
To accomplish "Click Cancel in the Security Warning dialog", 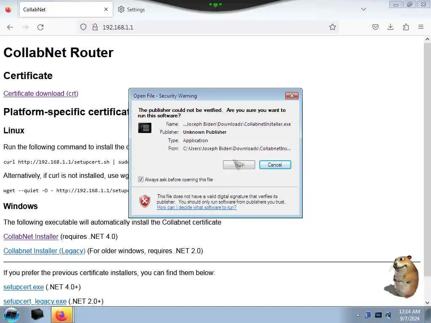I will (275, 165).
